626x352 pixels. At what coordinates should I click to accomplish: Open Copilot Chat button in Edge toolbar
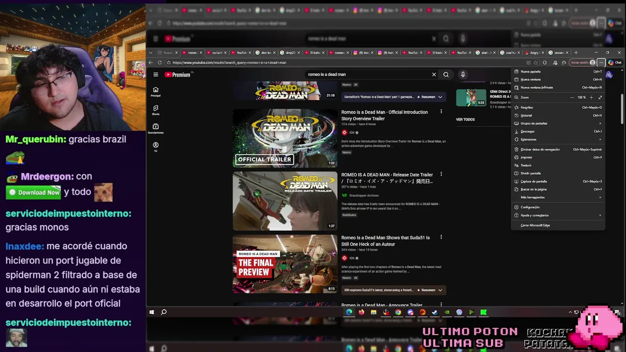click(x=615, y=63)
